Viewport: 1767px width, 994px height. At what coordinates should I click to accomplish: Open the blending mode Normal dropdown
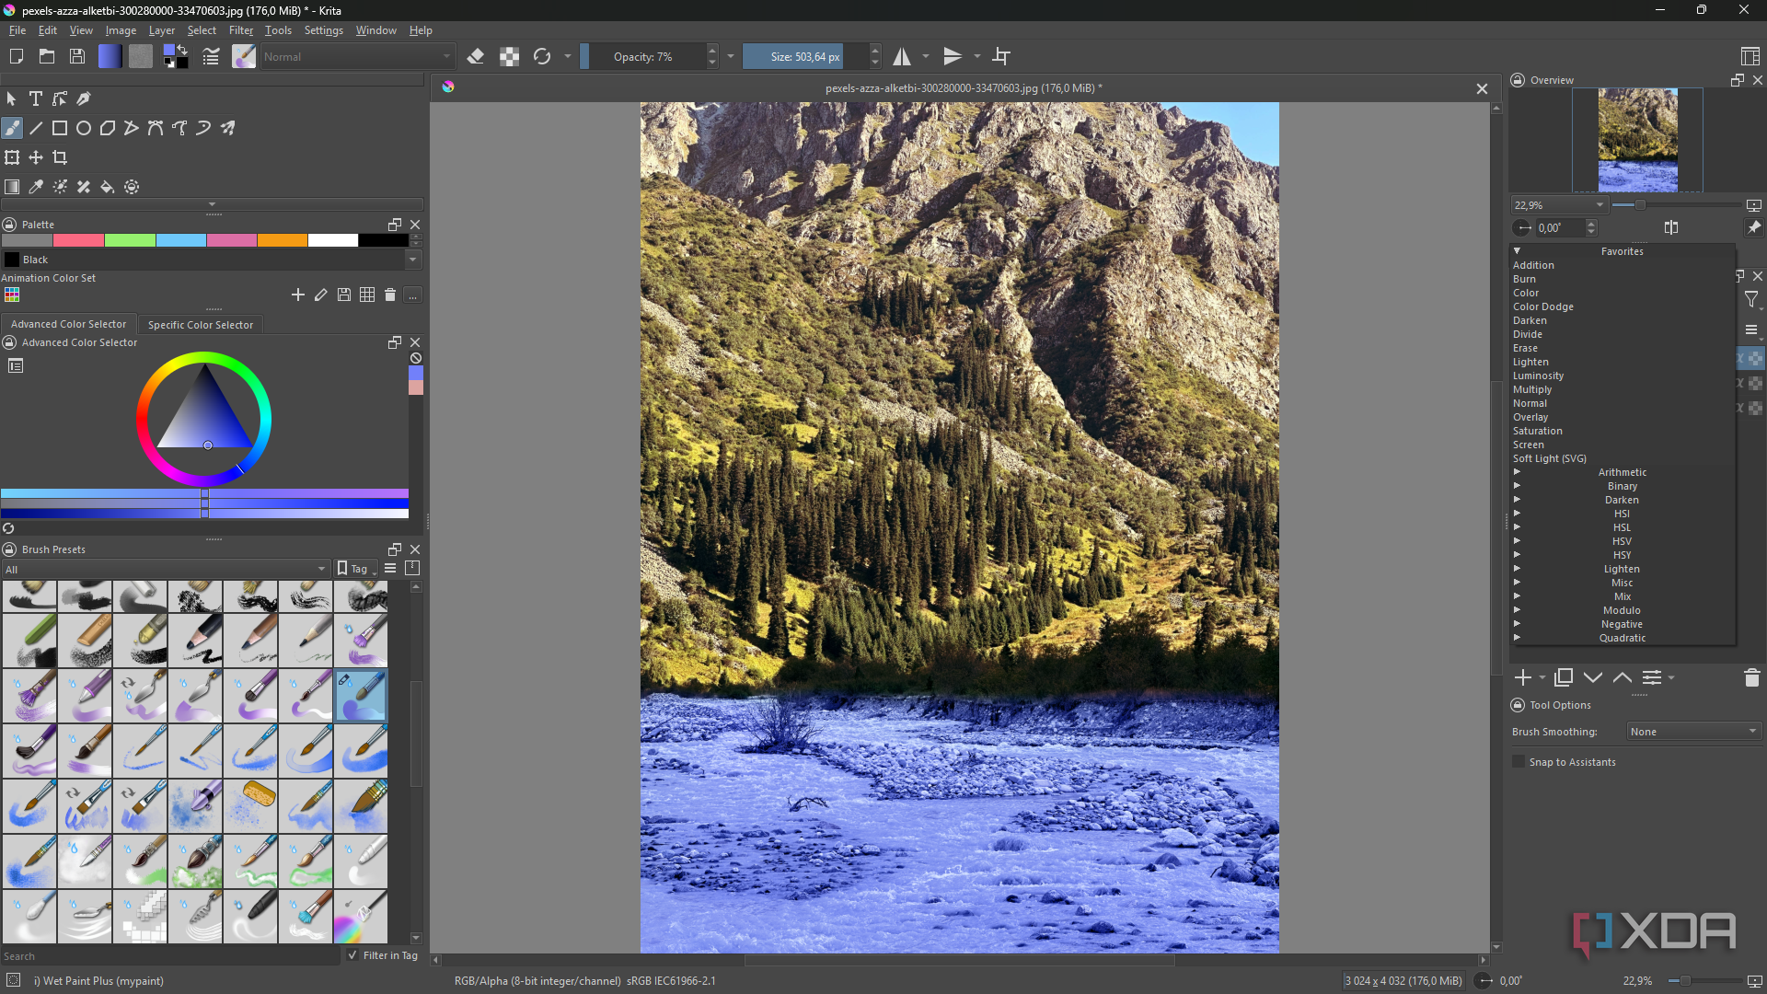pos(357,57)
